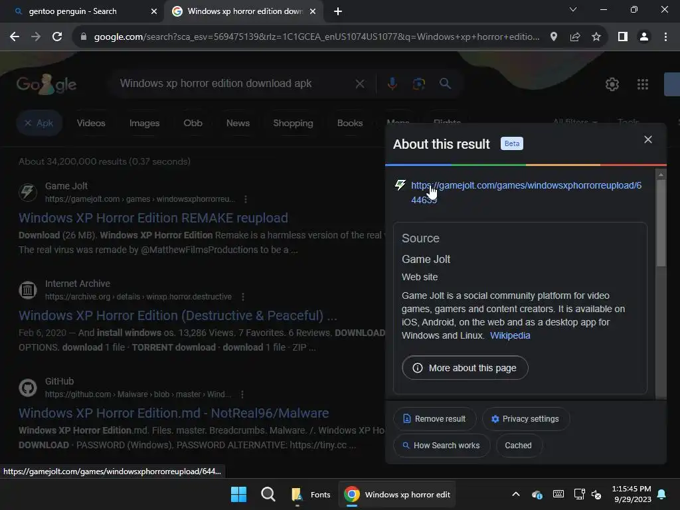Close the Windows xp horror edition tab

(x=313, y=11)
